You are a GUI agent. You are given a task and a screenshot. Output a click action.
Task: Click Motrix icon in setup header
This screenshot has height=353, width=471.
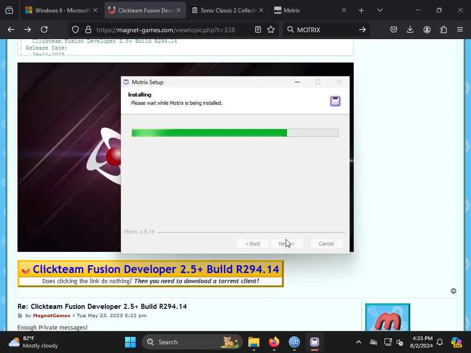[x=335, y=101]
